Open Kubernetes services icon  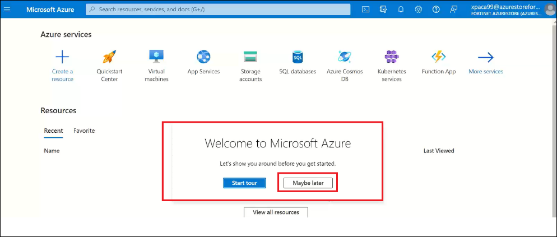pos(392,57)
